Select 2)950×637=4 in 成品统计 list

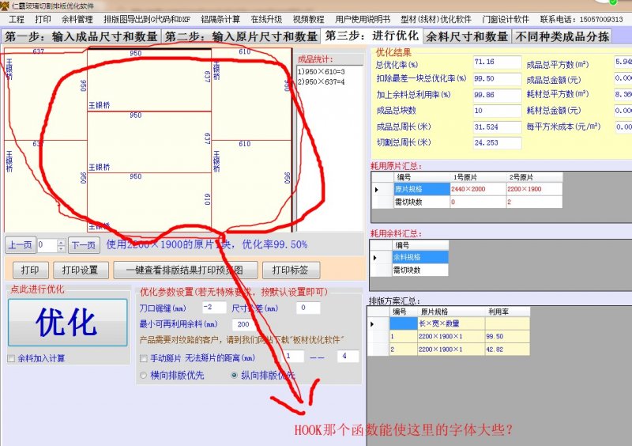coord(322,81)
